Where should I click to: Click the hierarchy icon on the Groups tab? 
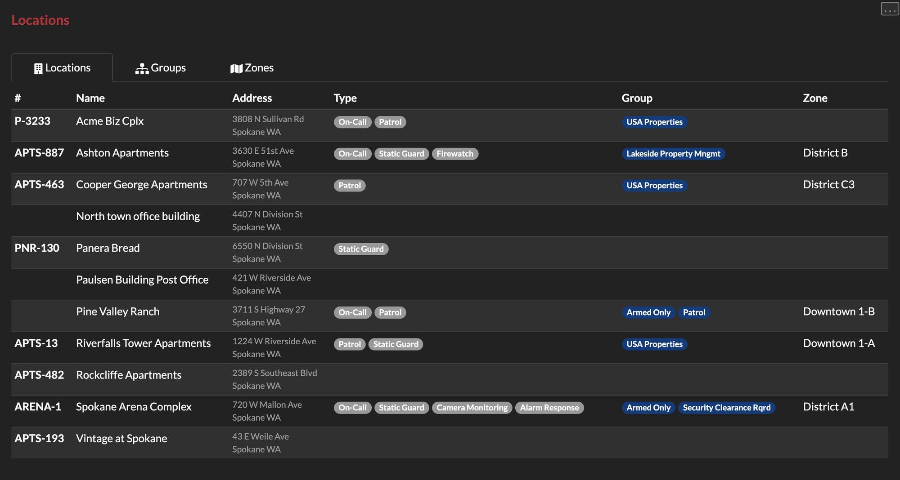[141, 68]
